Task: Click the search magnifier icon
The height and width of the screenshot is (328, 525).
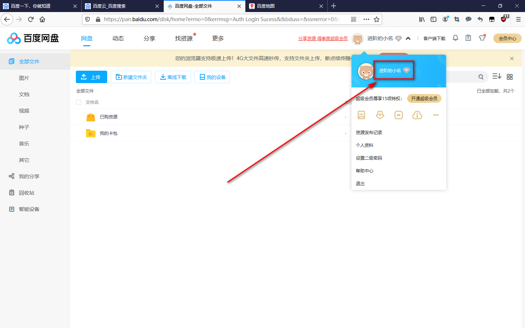Action: point(481,77)
